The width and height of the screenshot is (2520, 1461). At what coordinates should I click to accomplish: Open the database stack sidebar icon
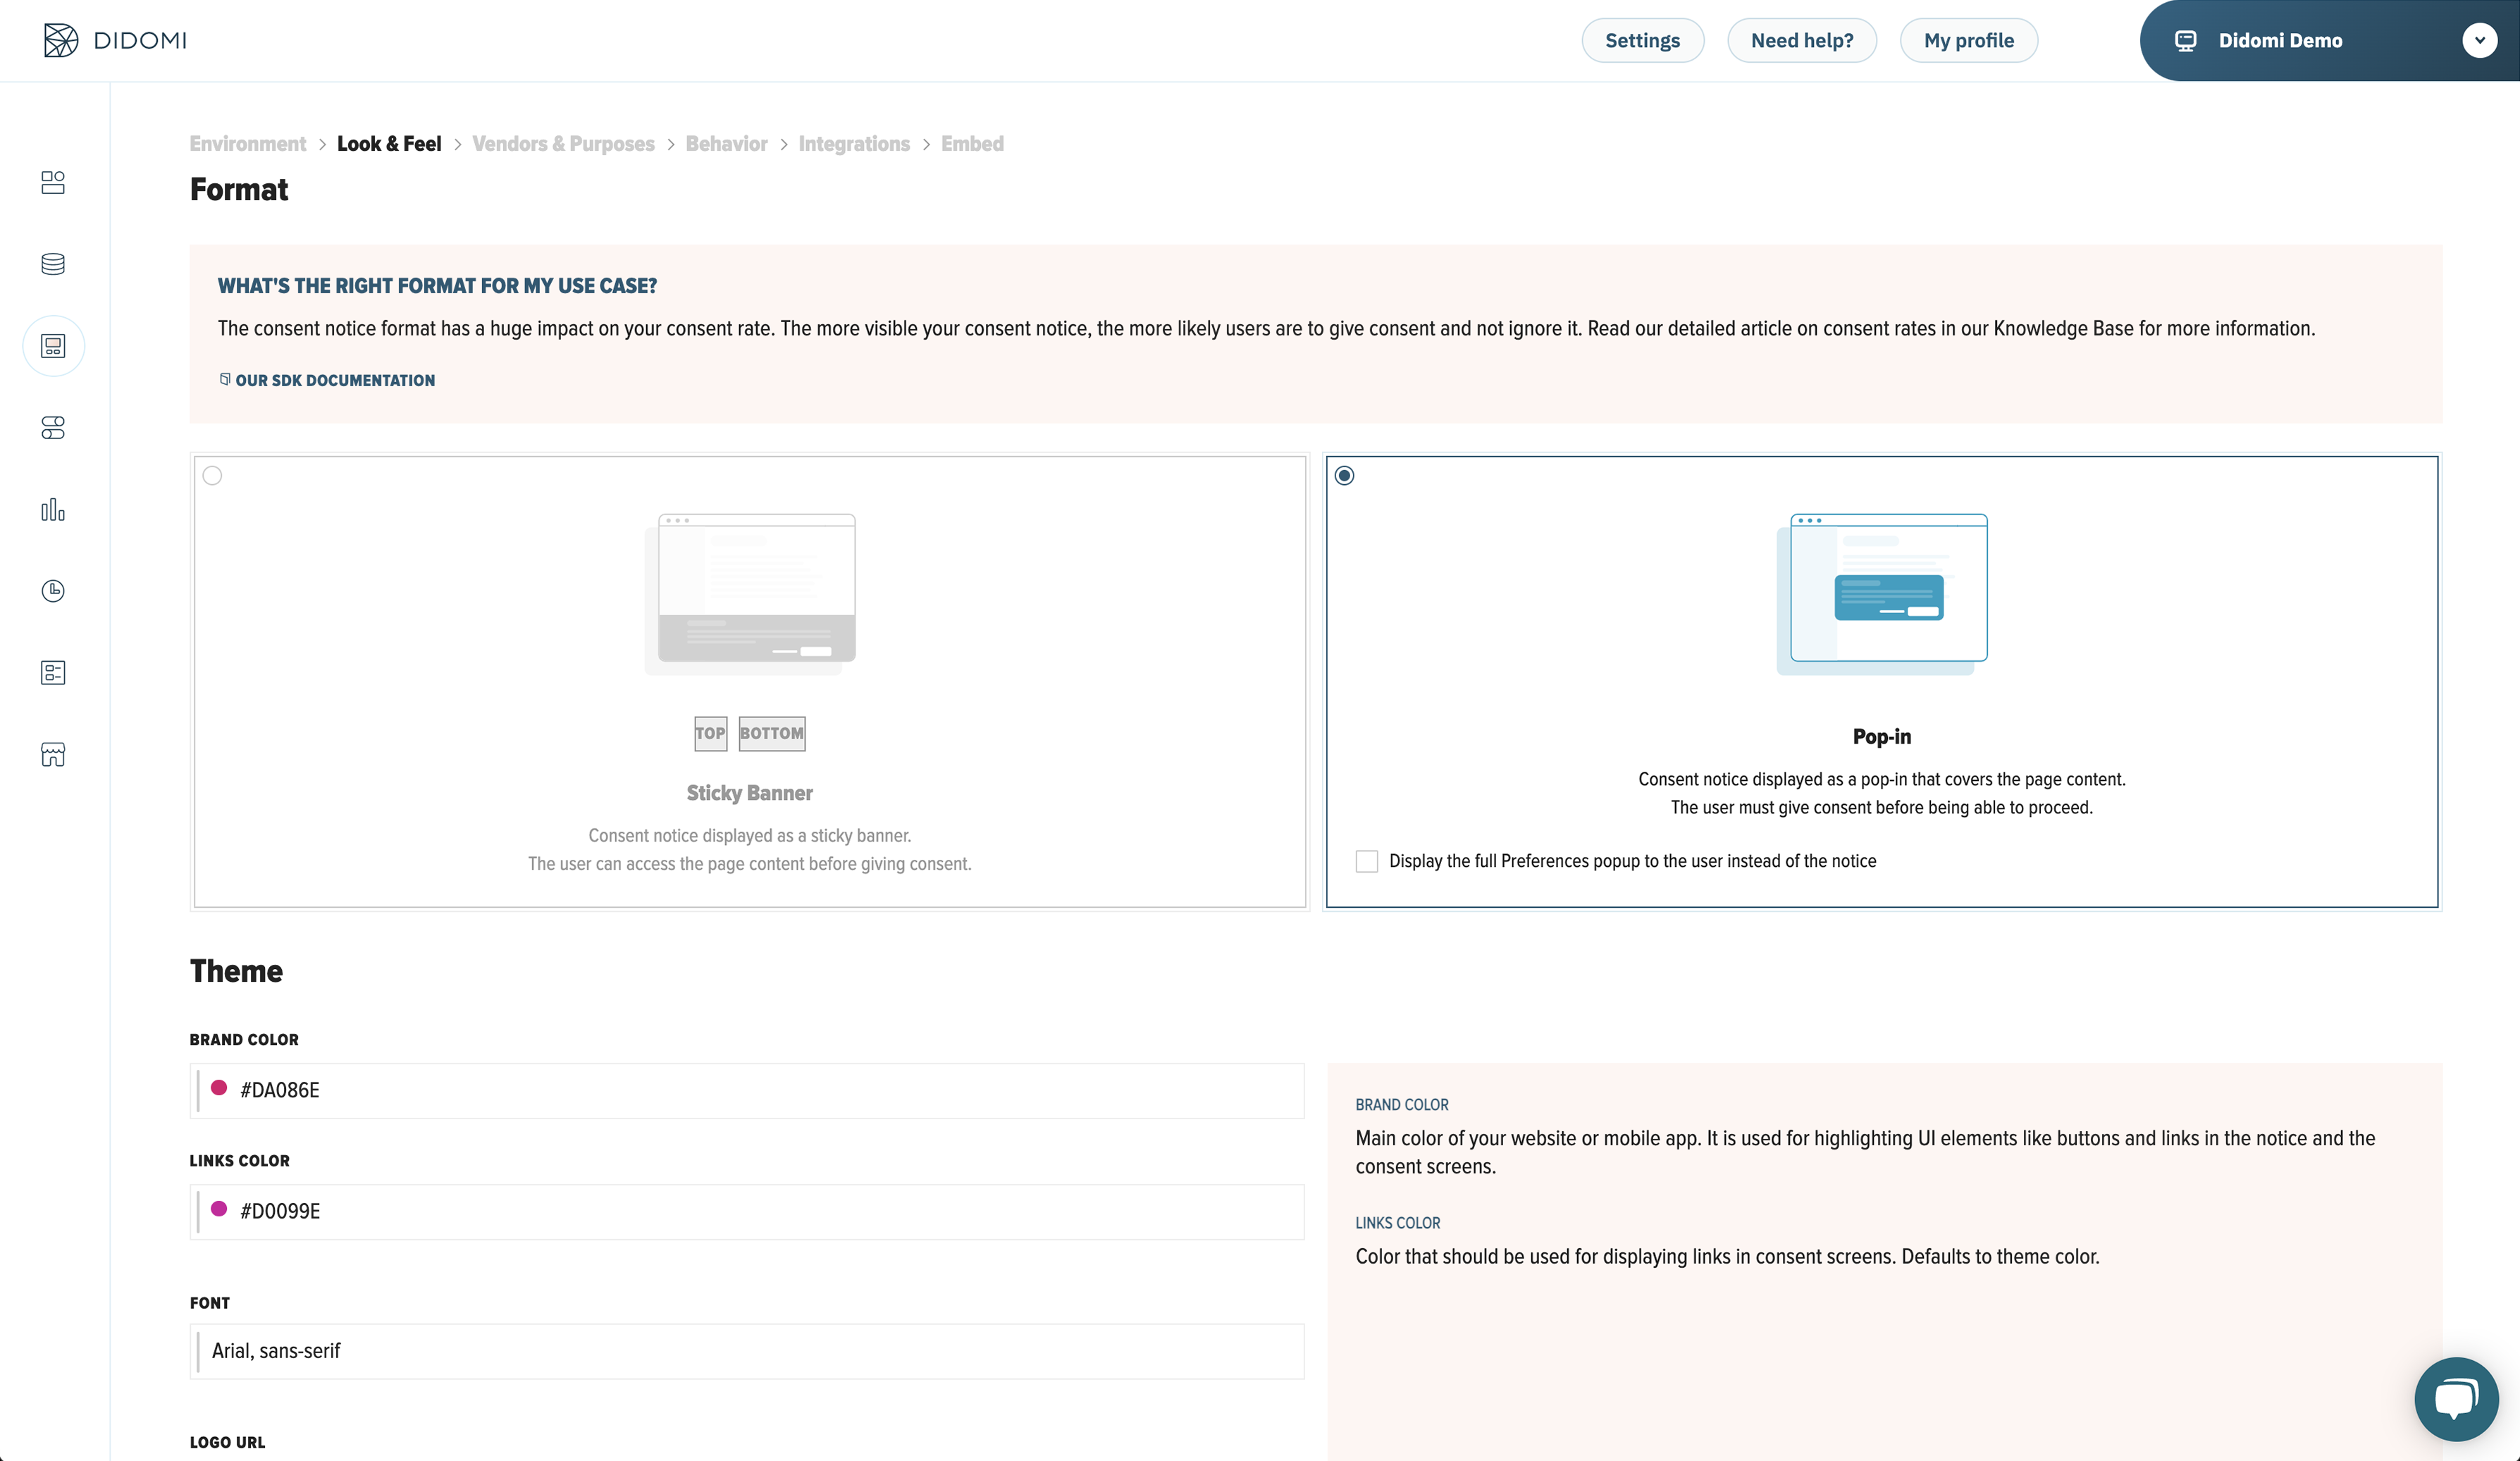(x=53, y=264)
